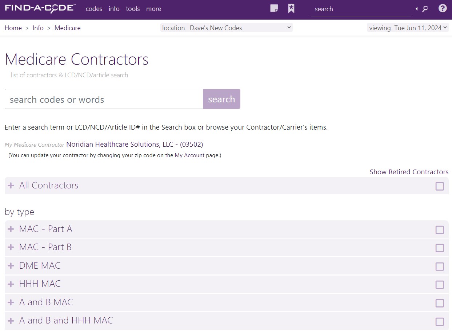Open the help question mark icon
Image resolution: width=452 pixels, height=334 pixels.
coord(443,8)
